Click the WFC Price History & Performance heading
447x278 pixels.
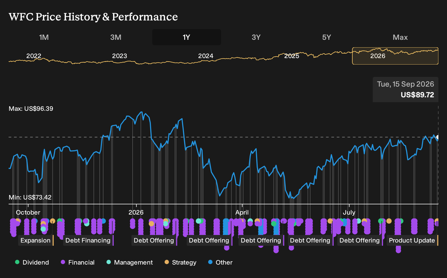tap(93, 17)
